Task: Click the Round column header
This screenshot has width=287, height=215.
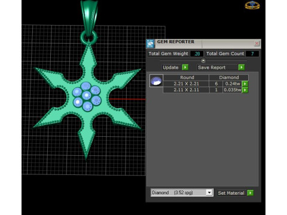Action: click(187, 78)
